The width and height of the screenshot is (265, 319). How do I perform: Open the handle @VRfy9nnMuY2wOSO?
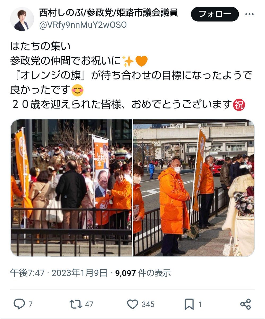pos(83,25)
